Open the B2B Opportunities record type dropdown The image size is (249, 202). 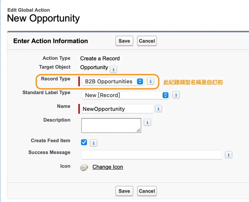click(x=113, y=81)
